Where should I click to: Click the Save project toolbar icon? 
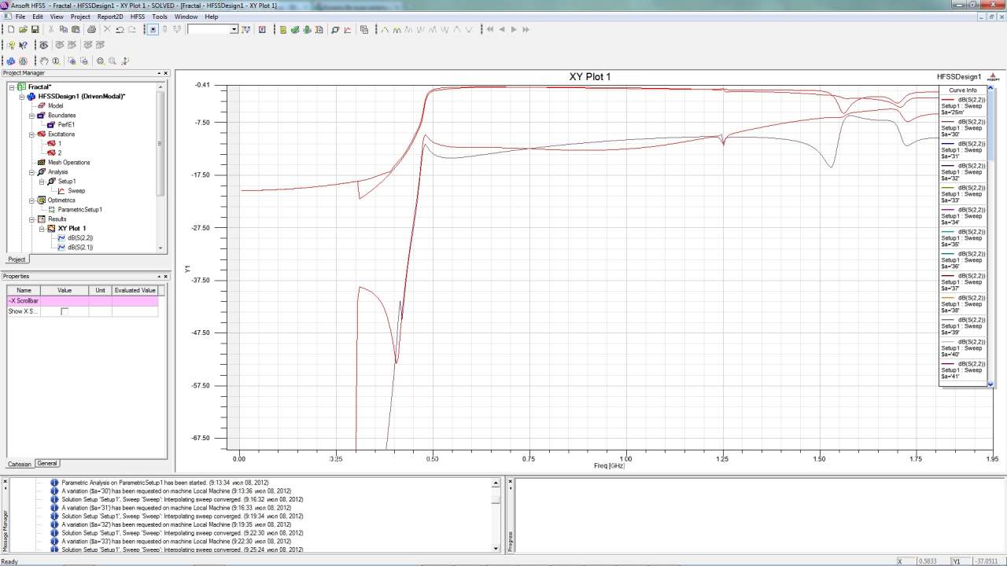[35, 30]
